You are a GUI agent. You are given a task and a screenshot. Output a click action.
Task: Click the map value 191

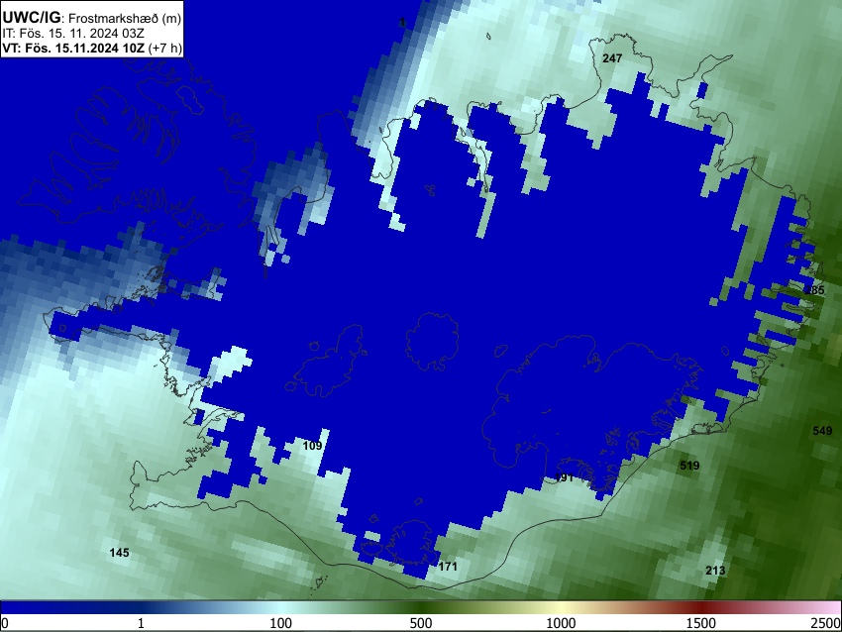click(564, 477)
